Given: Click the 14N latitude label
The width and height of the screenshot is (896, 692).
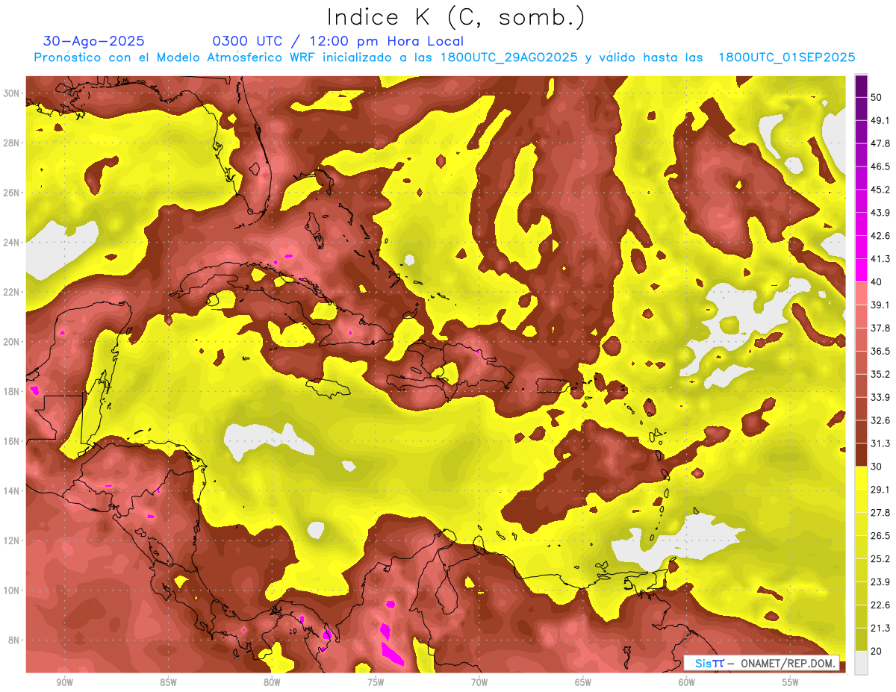Looking at the screenshot, I should (11, 491).
